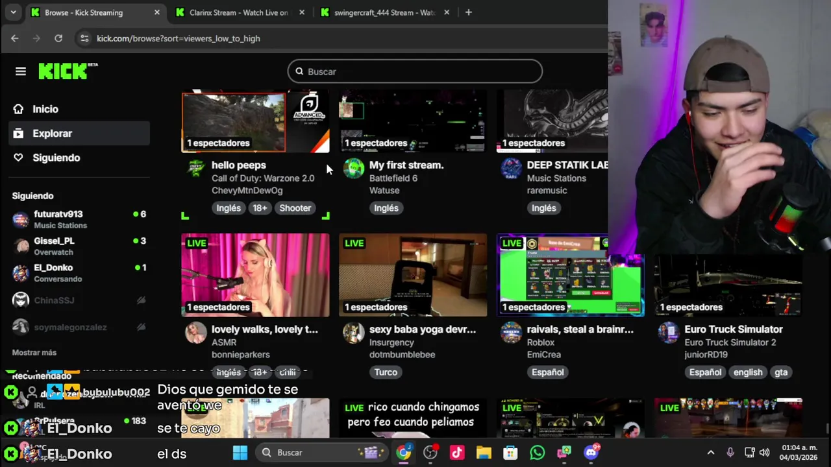The height and width of the screenshot is (467, 831).
Task: Go to Inicio in sidebar
Action: point(80,109)
